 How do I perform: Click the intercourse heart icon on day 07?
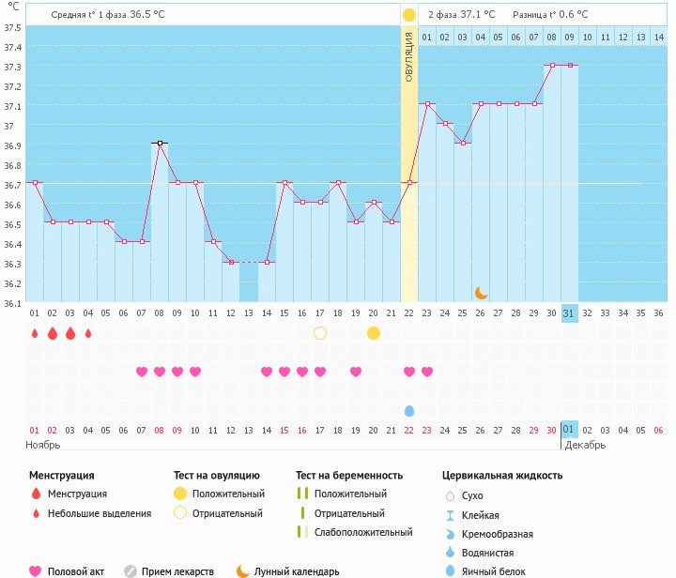pyautogui.click(x=142, y=372)
